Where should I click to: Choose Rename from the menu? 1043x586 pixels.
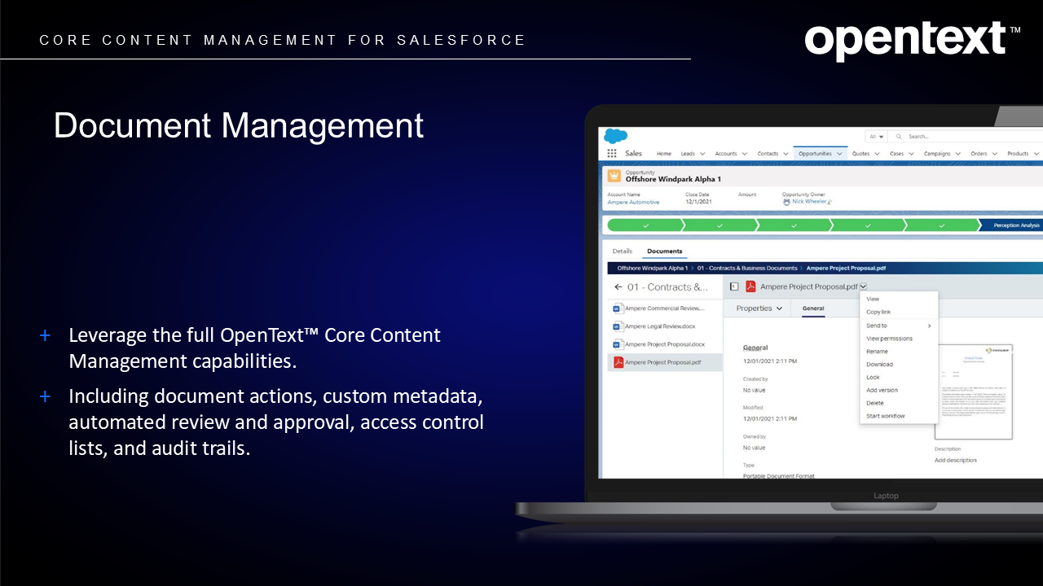pyautogui.click(x=899, y=352)
